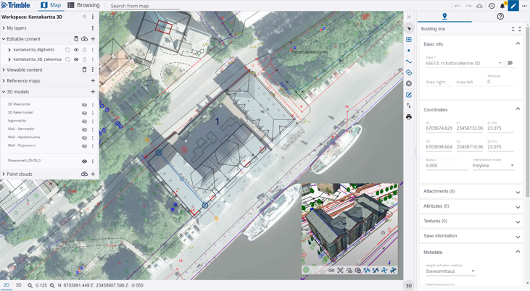Image resolution: width=530 pixels, height=291 pixels.
Task: Click zoom out magnifier in status bar
Action: click(x=30, y=286)
